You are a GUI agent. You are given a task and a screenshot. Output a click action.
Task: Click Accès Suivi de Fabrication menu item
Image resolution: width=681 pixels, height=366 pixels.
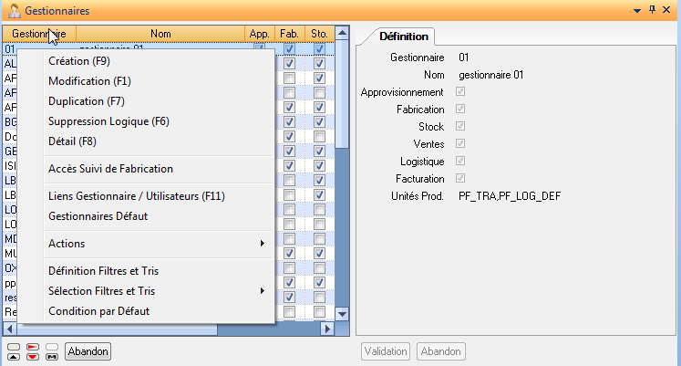pyautogui.click(x=110, y=169)
